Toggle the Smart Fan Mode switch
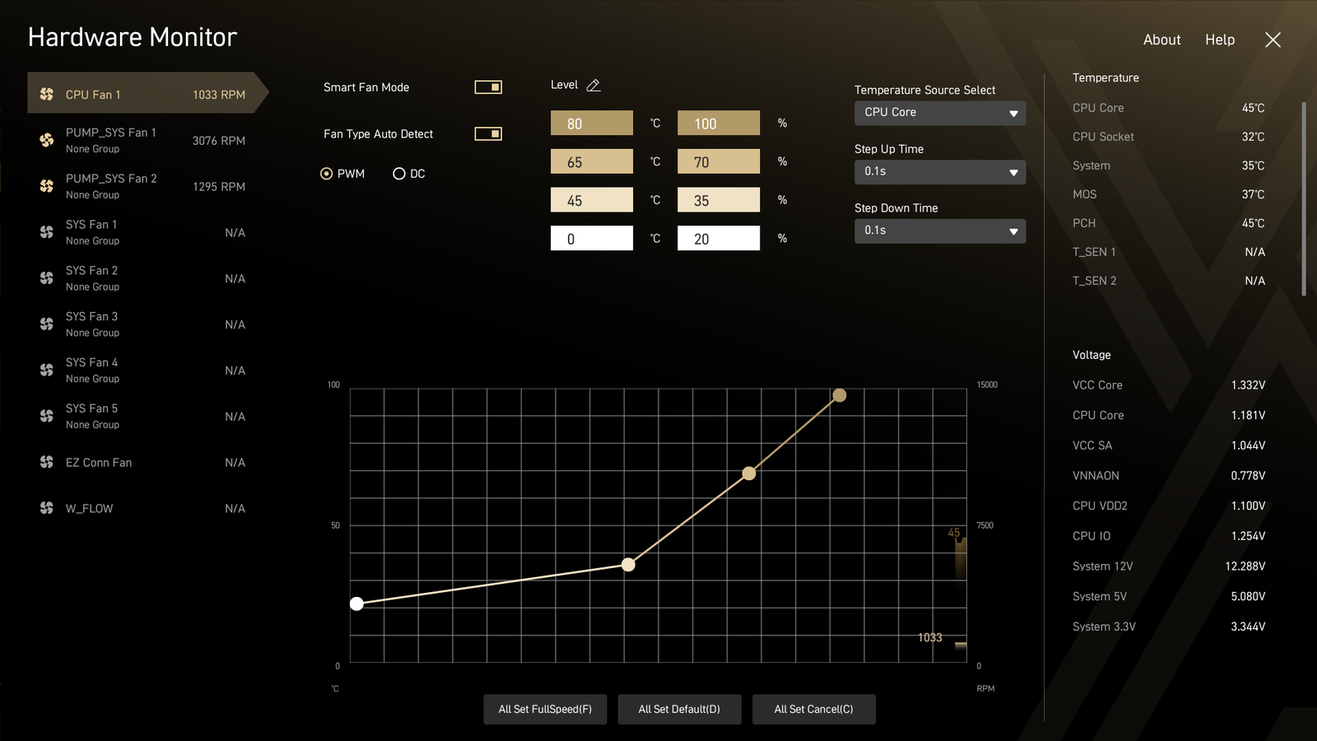 coord(488,87)
